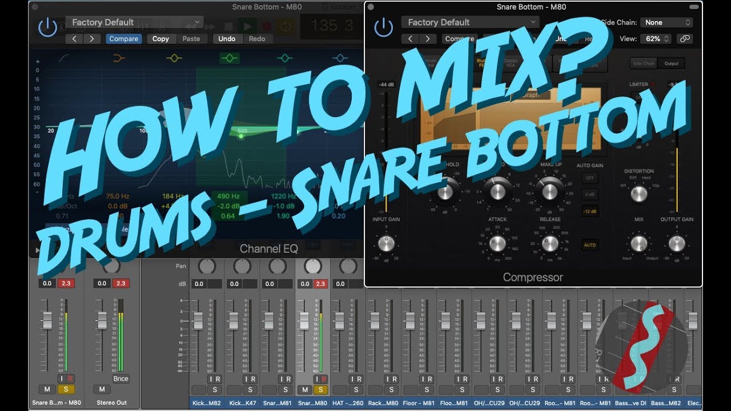Click the pan knob on Kick...M82 strip

tap(207, 266)
